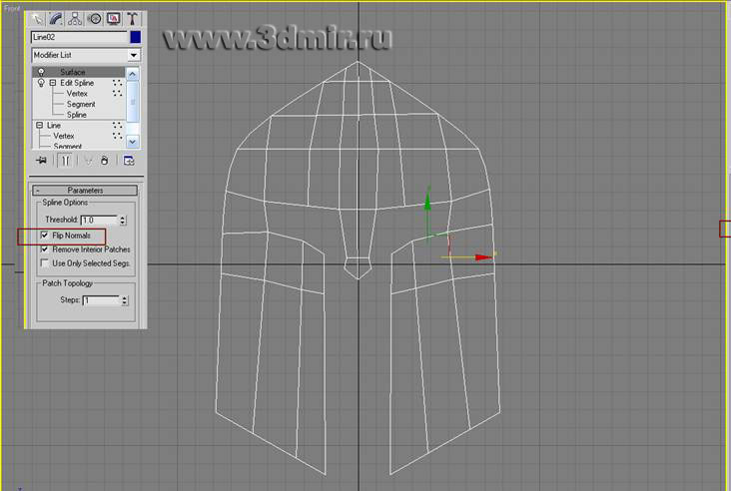This screenshot has width=731, height=491.
Task: Switch to the Modify panel tab
Action: point(56,19)
